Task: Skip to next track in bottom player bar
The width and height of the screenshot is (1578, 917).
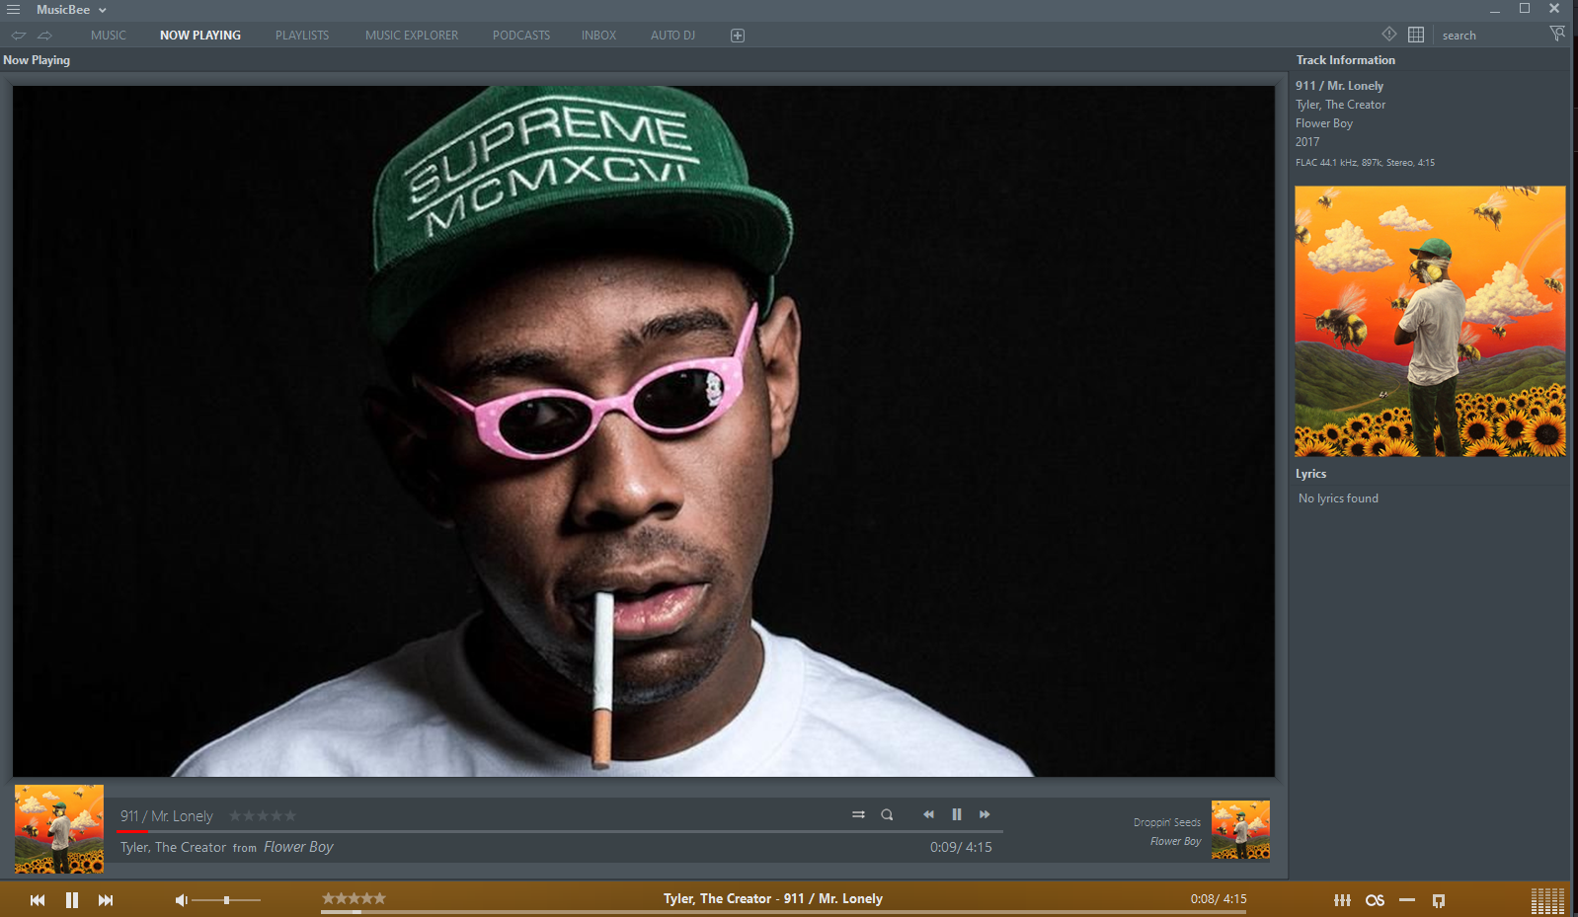Action: [106, 900]
